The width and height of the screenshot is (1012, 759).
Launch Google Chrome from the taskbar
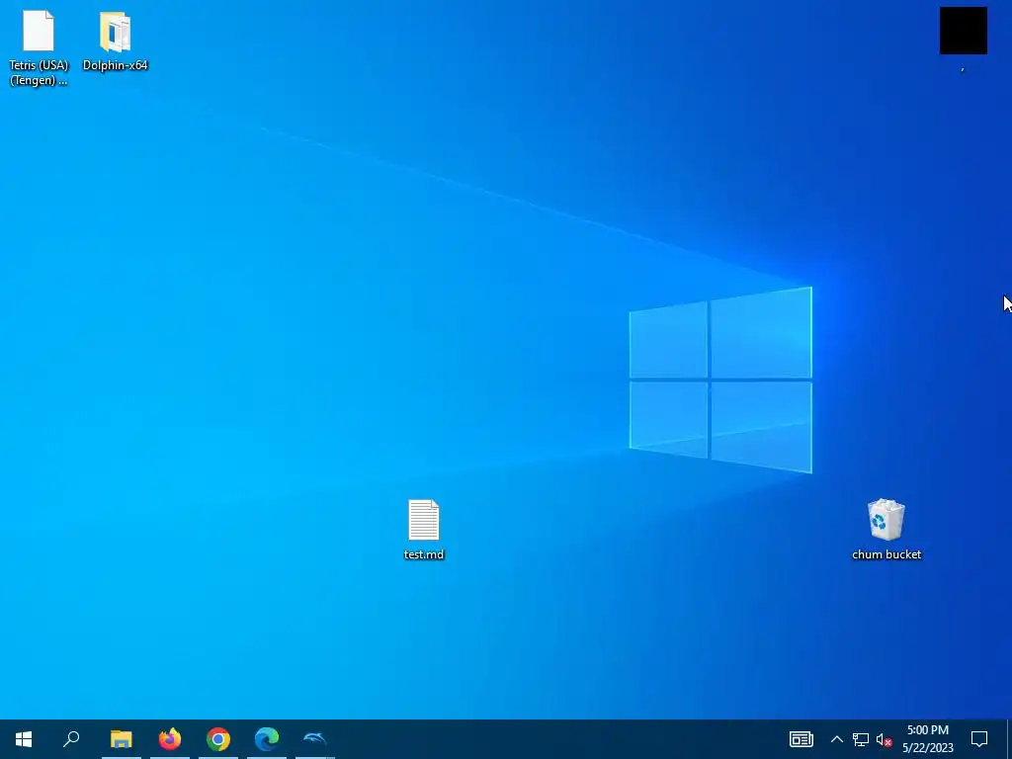[218, 739]
